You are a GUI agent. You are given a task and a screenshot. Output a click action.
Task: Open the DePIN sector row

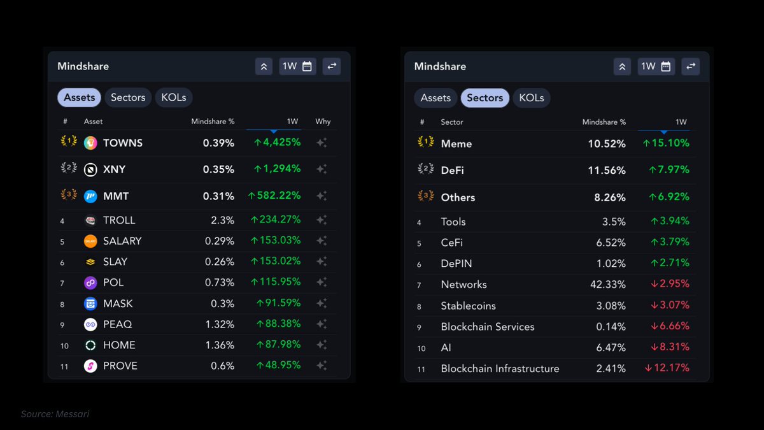tap(555, 264)
